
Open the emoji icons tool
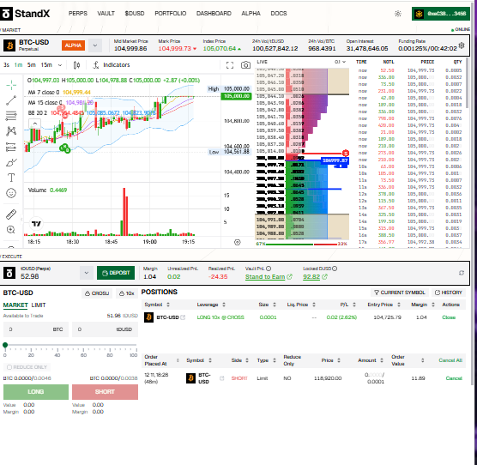click(x=11, y=193)
